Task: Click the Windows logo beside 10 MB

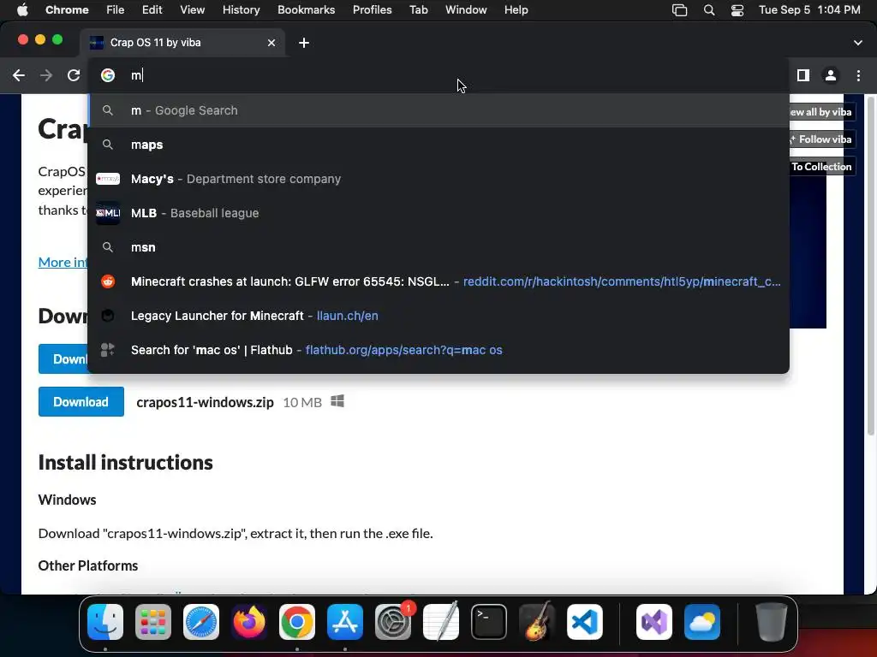Action: coord(337,401)
